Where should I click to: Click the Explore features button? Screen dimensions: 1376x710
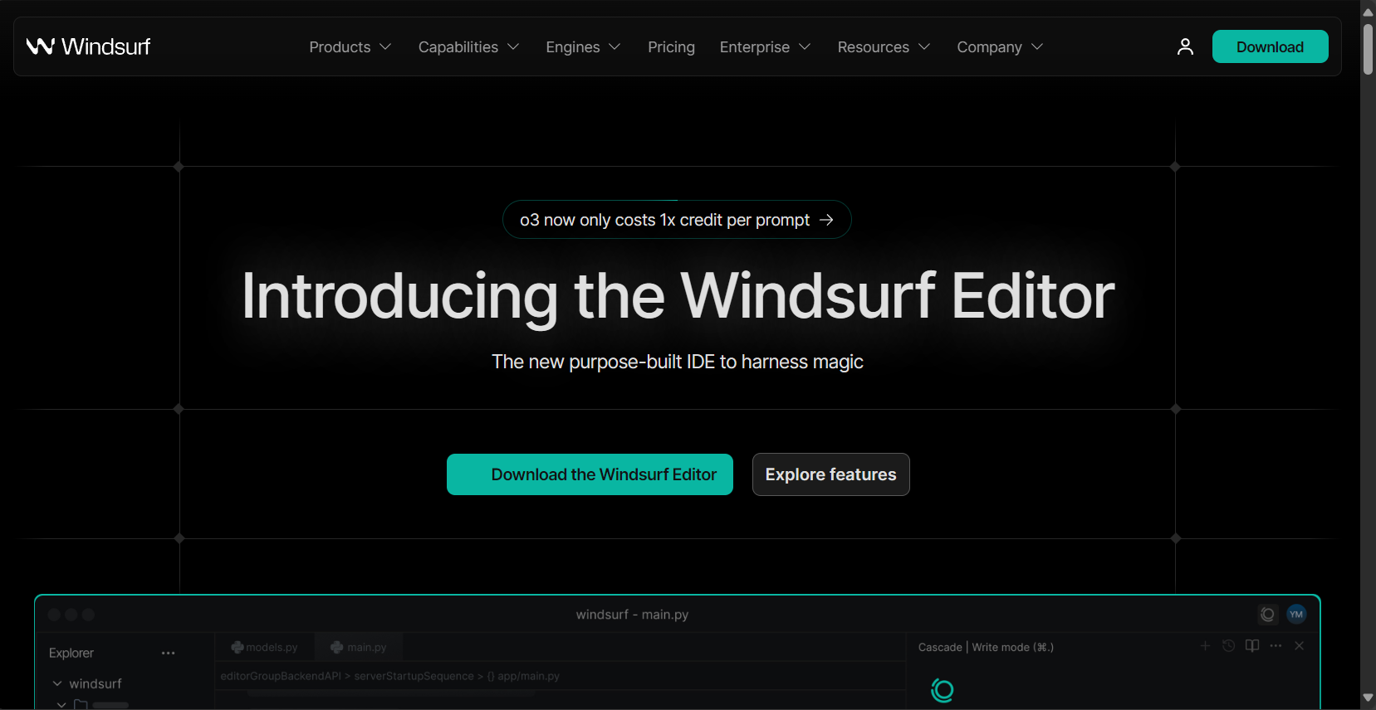pyautogui.click(x=830, y=474)
